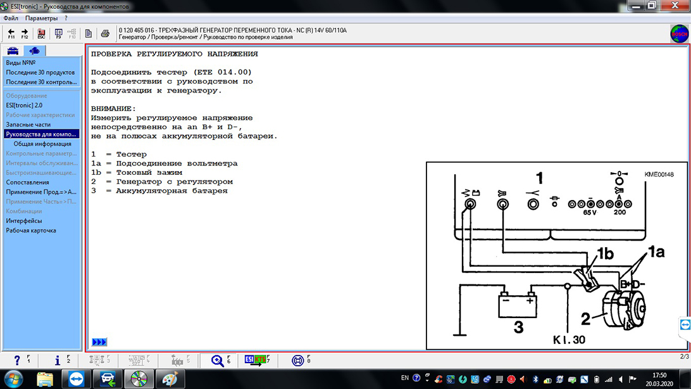Click the F8 Bosch armature icon
Viewport: 691px width, 389px height.
298,360
